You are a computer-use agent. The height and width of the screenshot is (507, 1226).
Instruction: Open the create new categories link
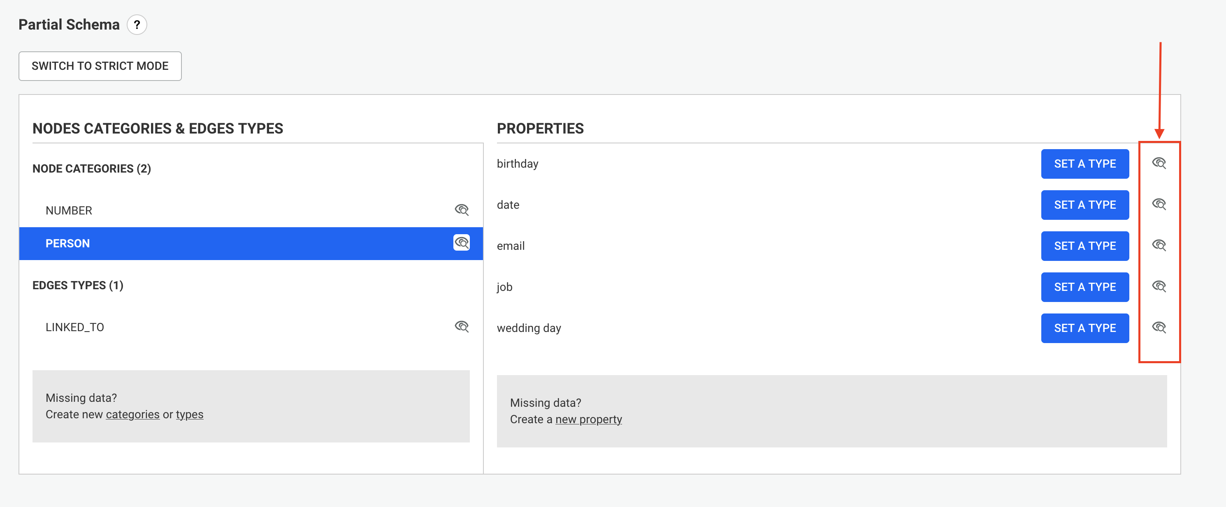tap(133, 414)
